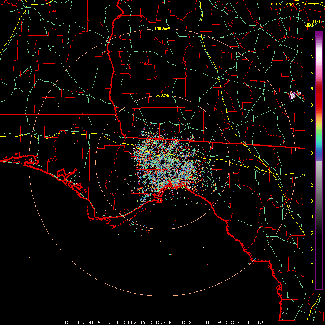Click the '-1' value on the dB scale
The height and width of the screenshot is (325, 325).
pyautogui.click(x=310, y=169)
